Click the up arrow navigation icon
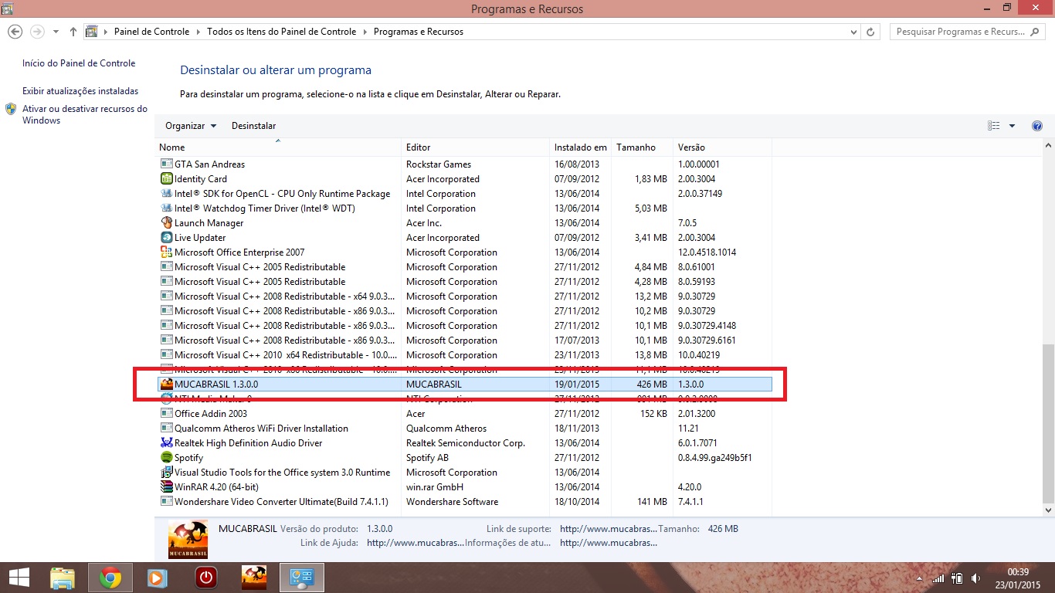The height and width of the screenshot is (593, 1055). tap(73, 32)
